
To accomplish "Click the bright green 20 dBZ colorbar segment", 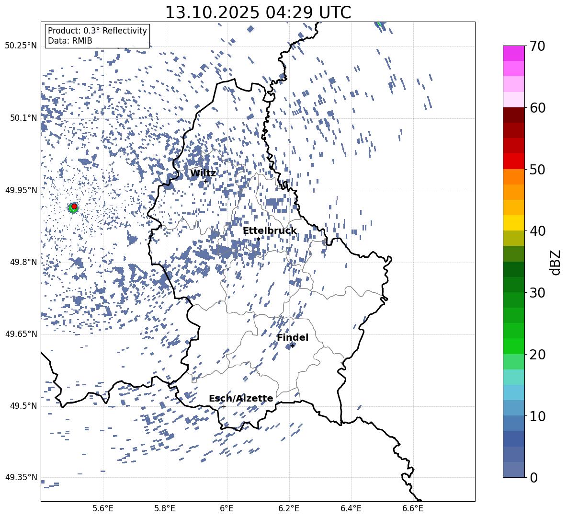I will 514,346.
